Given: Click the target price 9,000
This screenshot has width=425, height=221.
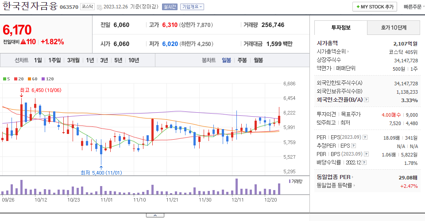Looking at the screenshot, I should tap(412, 115).
